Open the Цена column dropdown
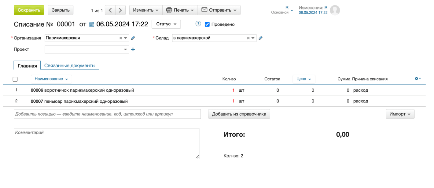The image size is (434, 188). (304, 79)
